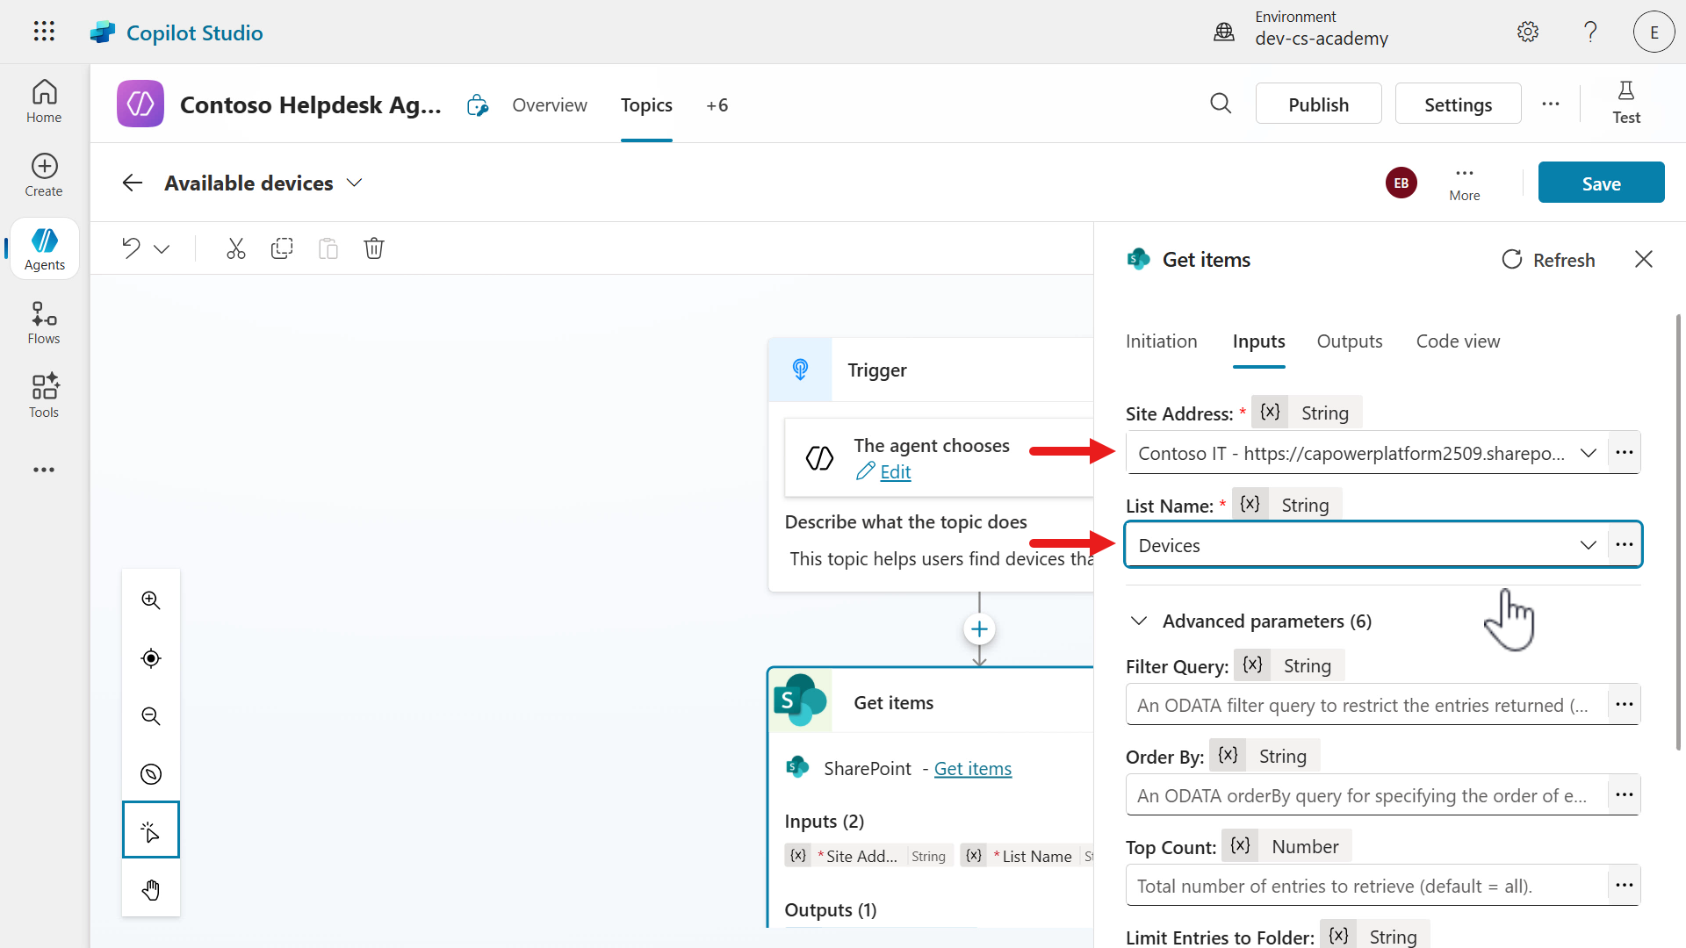This screenshot has width=1686, height=948.
Task: Select the pan hand tool on the canvas
Action: click(x=150, y=889)
